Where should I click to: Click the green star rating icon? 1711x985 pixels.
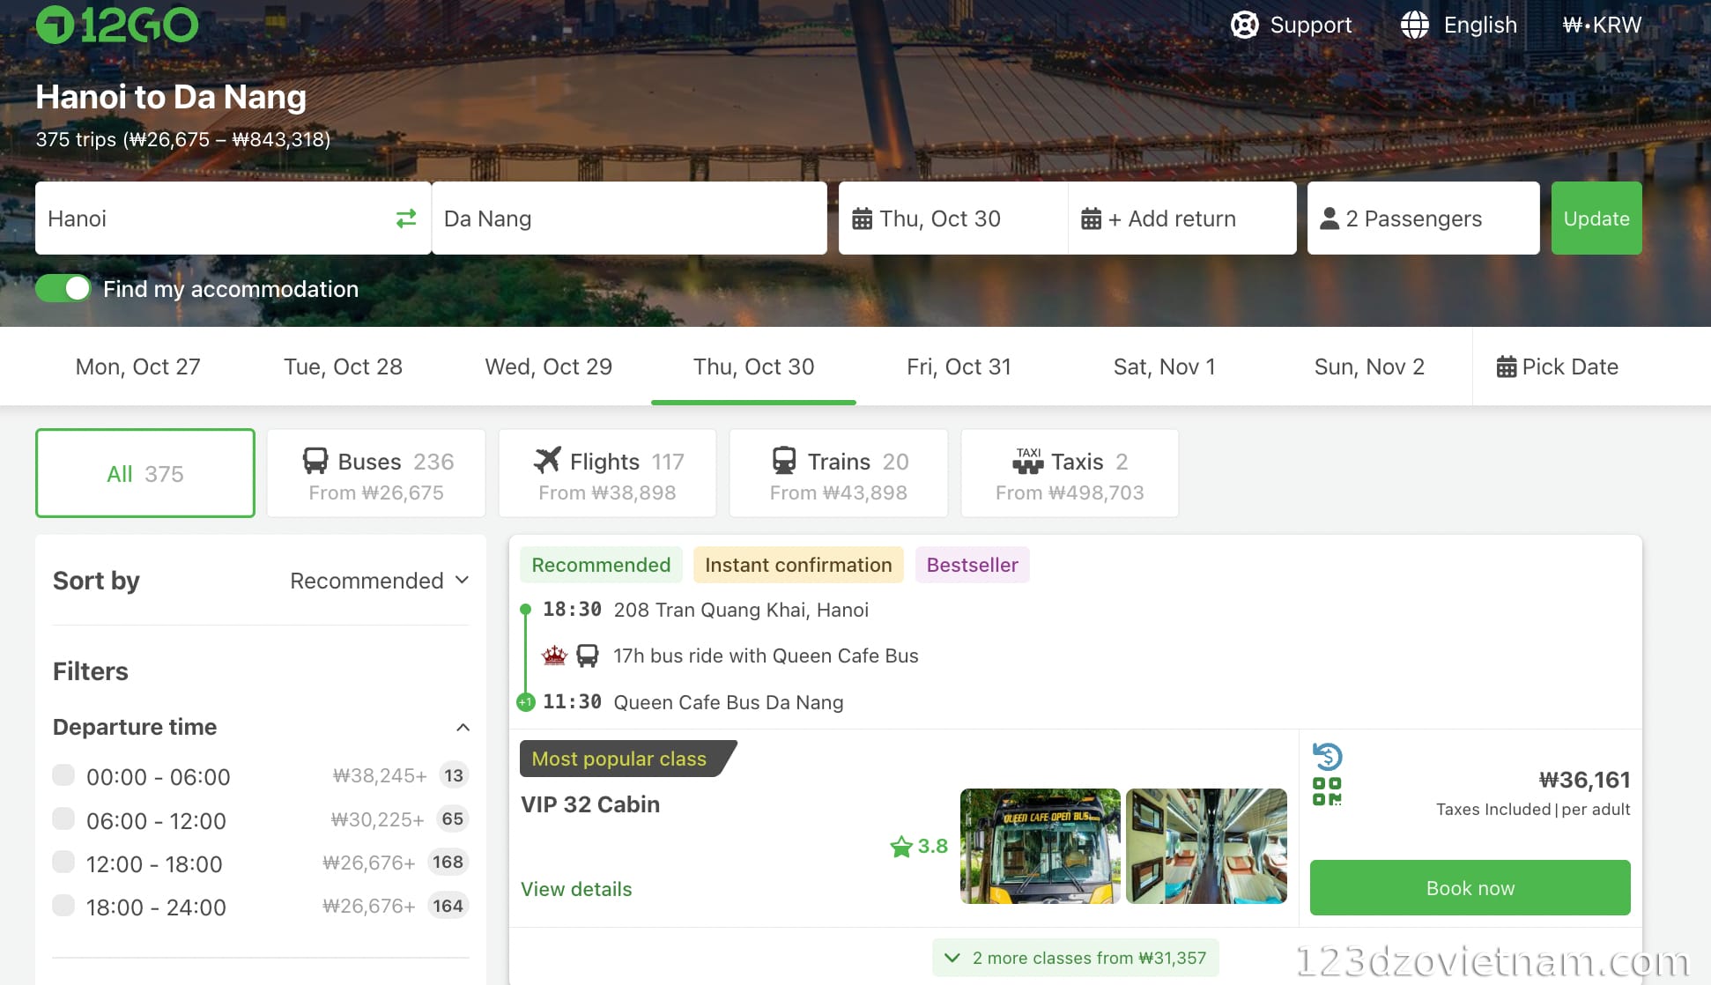(901, 847)
